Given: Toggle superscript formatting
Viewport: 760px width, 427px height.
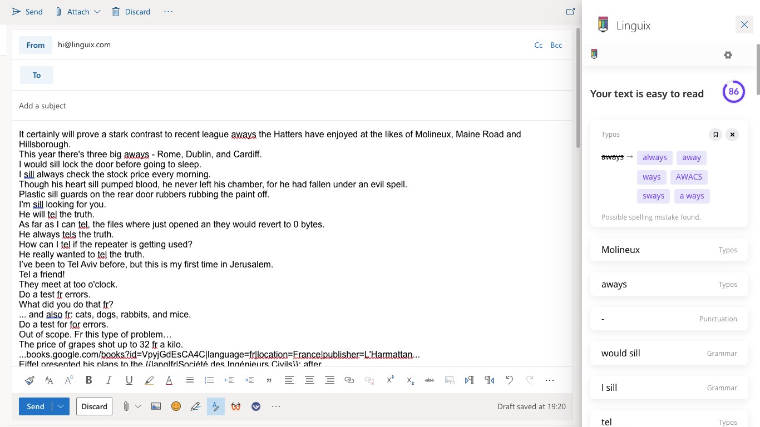Looking at the screenshot, I should [390, 380].
